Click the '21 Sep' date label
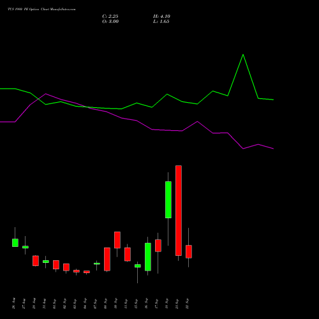 pos(177,303)
